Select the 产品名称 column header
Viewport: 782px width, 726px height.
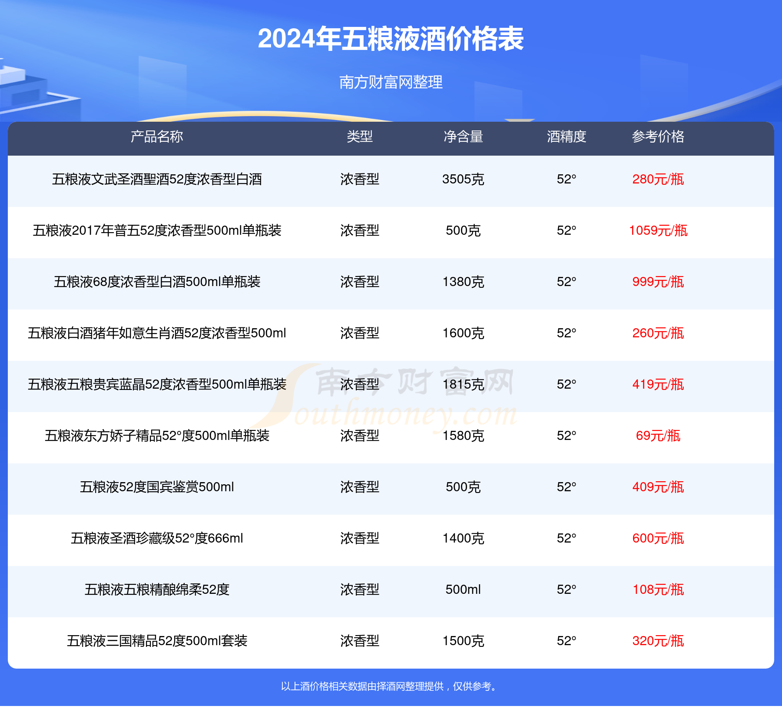pyautogui.click(x=157, y=137)
